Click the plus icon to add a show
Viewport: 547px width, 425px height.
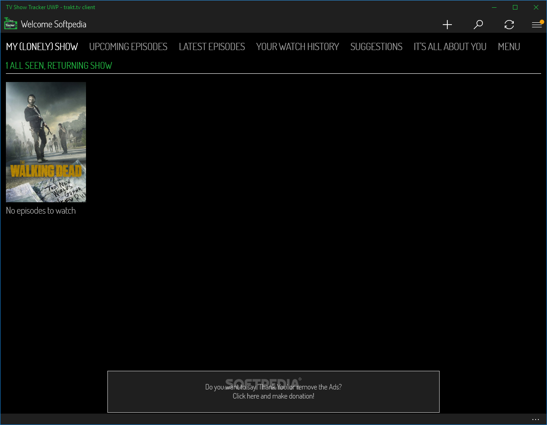[447, 25]
